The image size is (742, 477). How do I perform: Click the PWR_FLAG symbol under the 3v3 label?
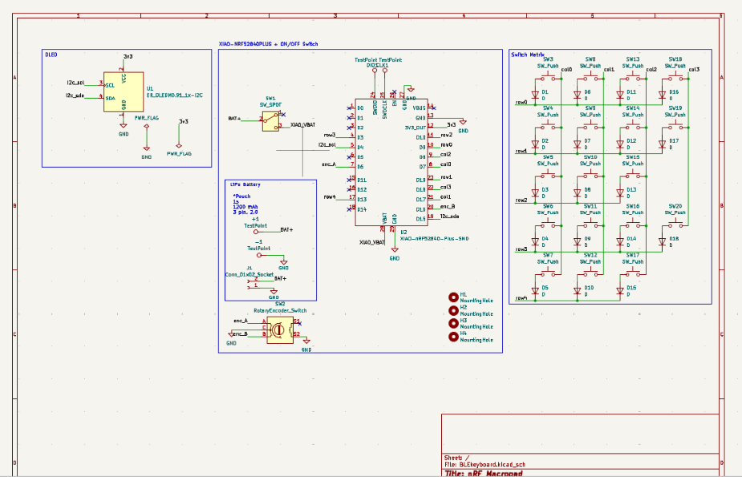click(179, 146)
